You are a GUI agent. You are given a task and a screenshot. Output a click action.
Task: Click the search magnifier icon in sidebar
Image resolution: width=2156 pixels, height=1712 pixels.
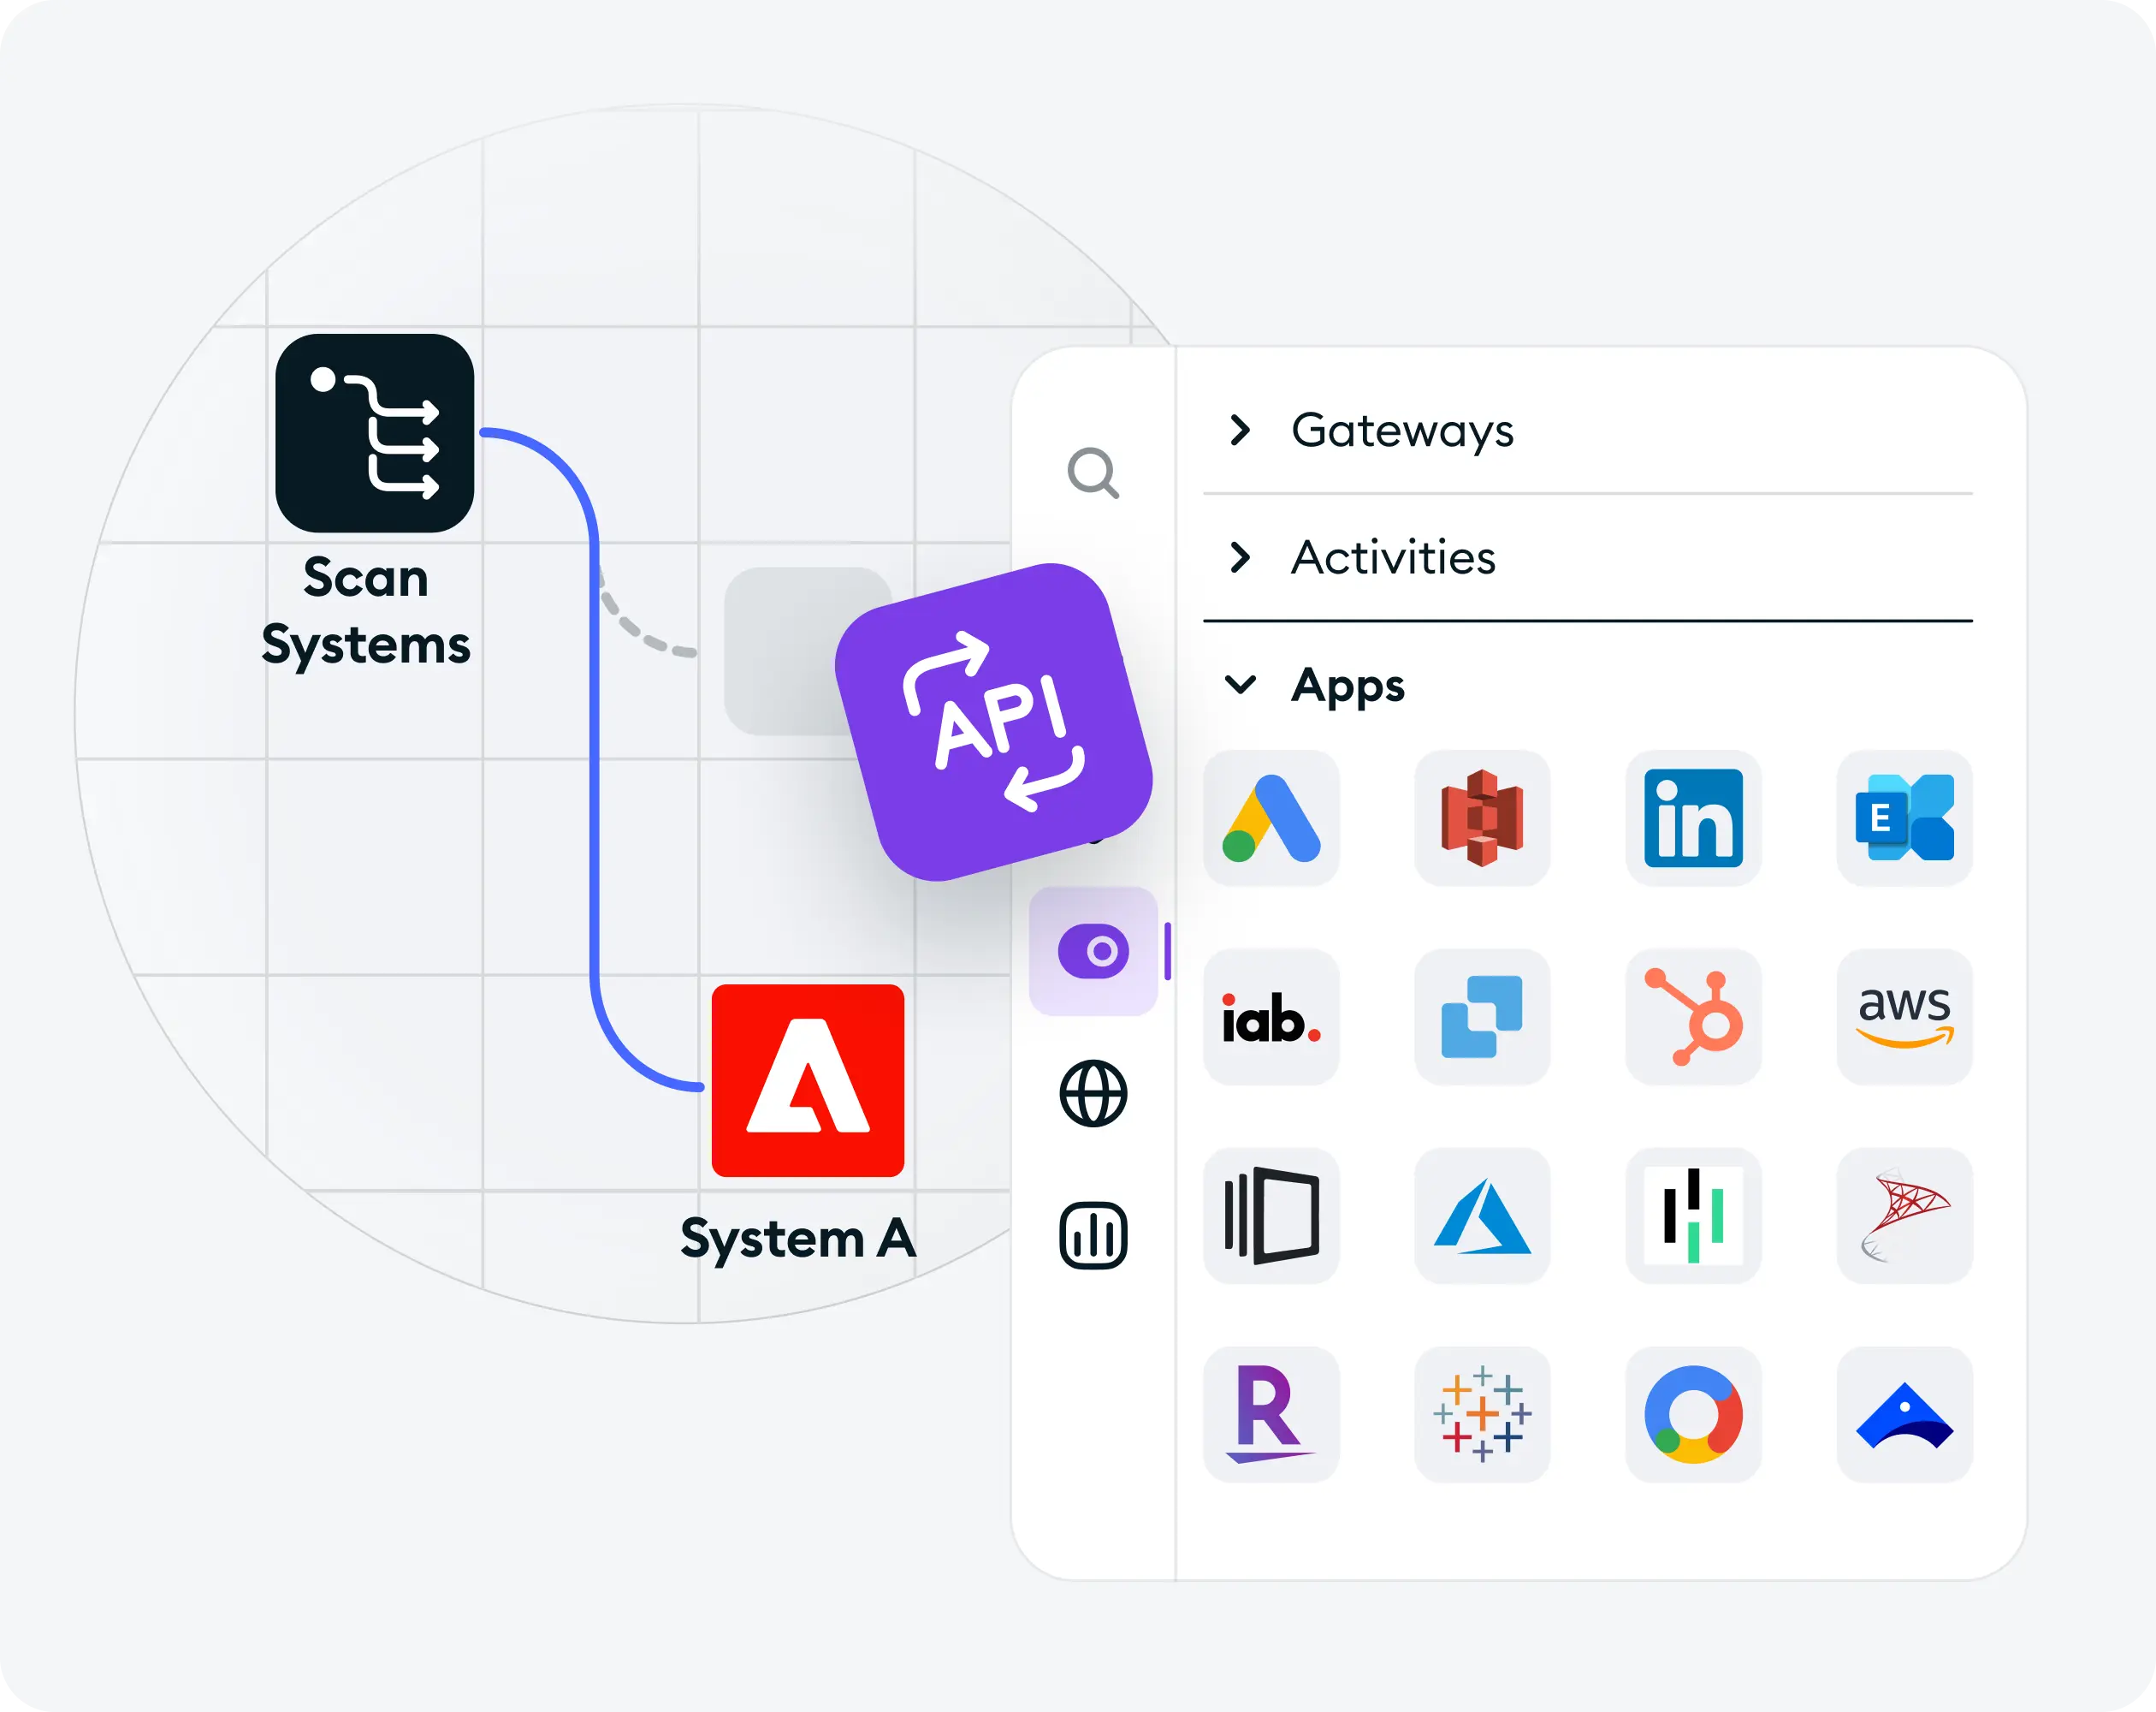pyautogui.click(x=1093, y=473)
